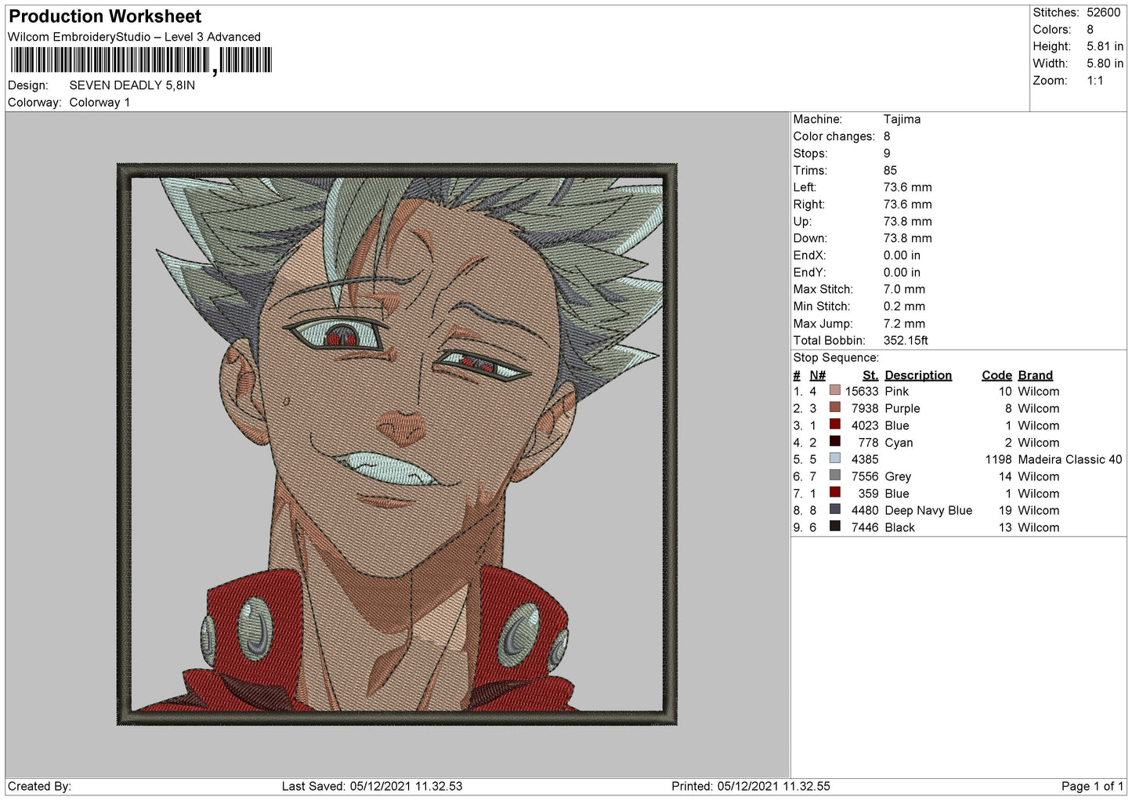Select the Deep Navy Blue swatch
Image resolution: width=1132 pixels, height=800 pixels.
click(835, 509)
